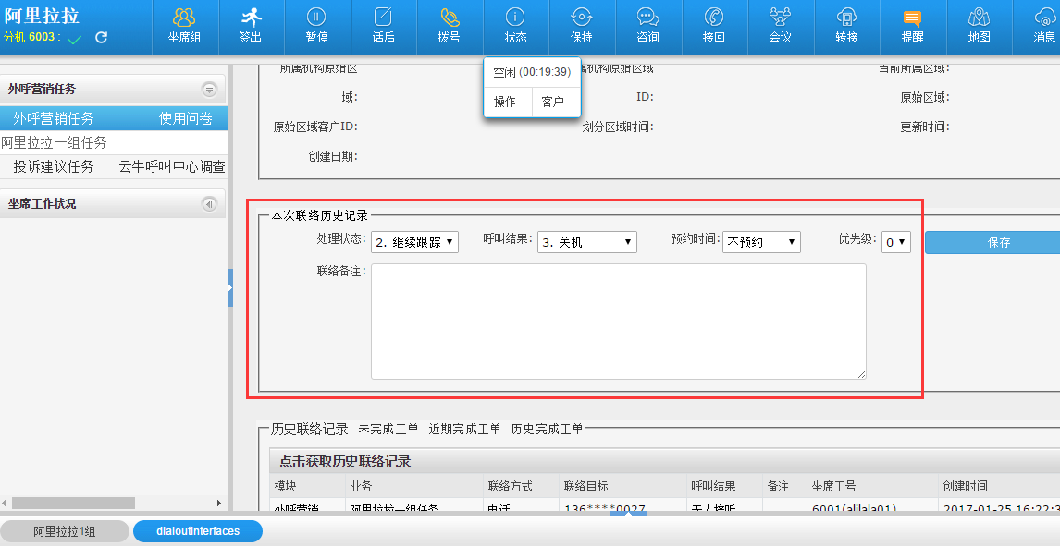Open the 拨号 dial icon
This screenshot has width=1060, height=546.
pyautogui.click(x=450, y=26)
